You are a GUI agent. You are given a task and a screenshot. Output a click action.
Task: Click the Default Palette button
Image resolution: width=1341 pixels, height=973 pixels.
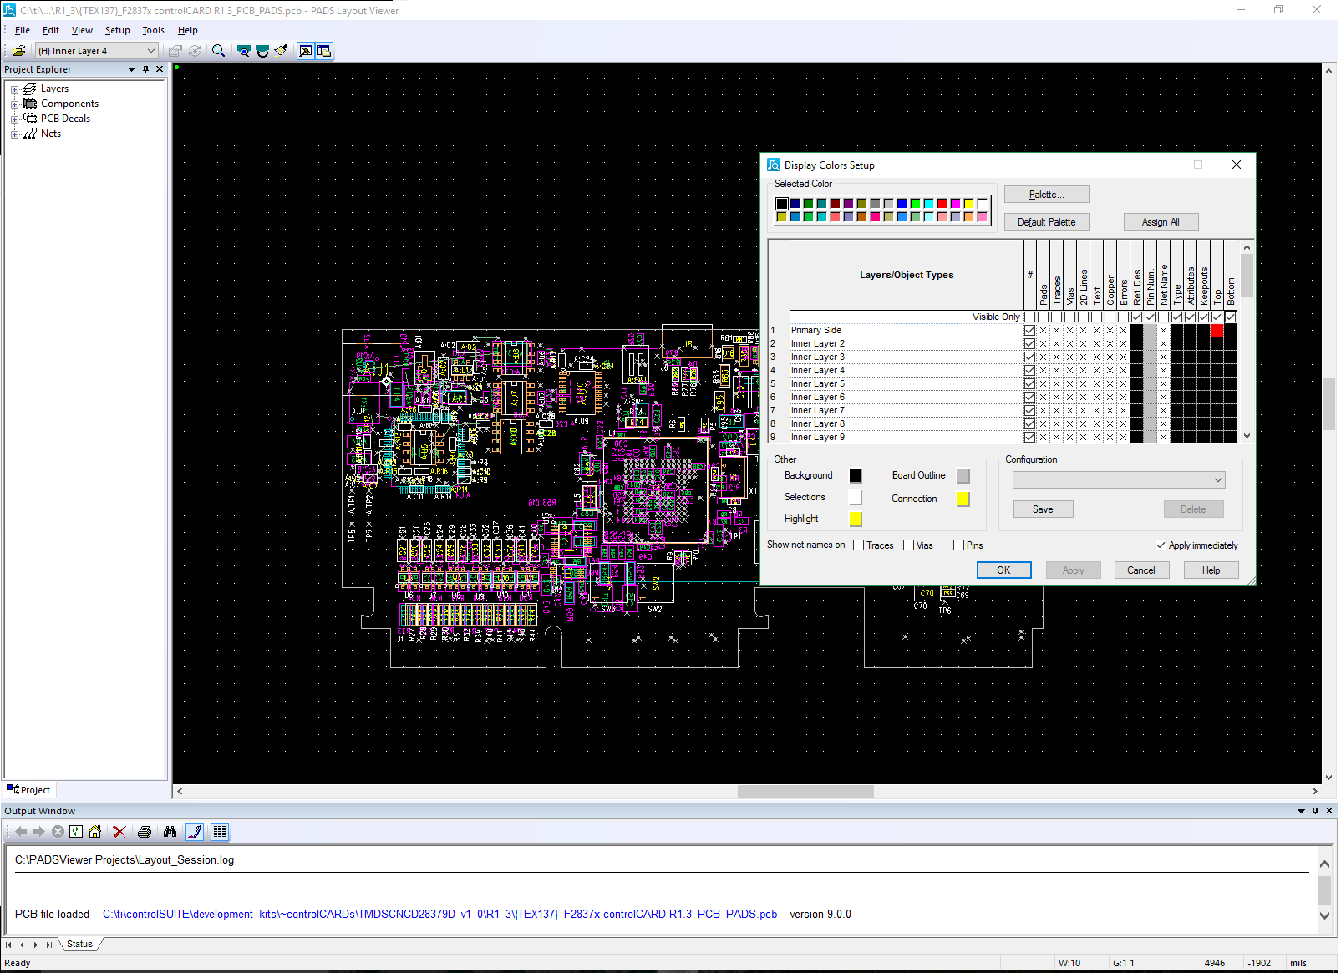pos(1045,221)
